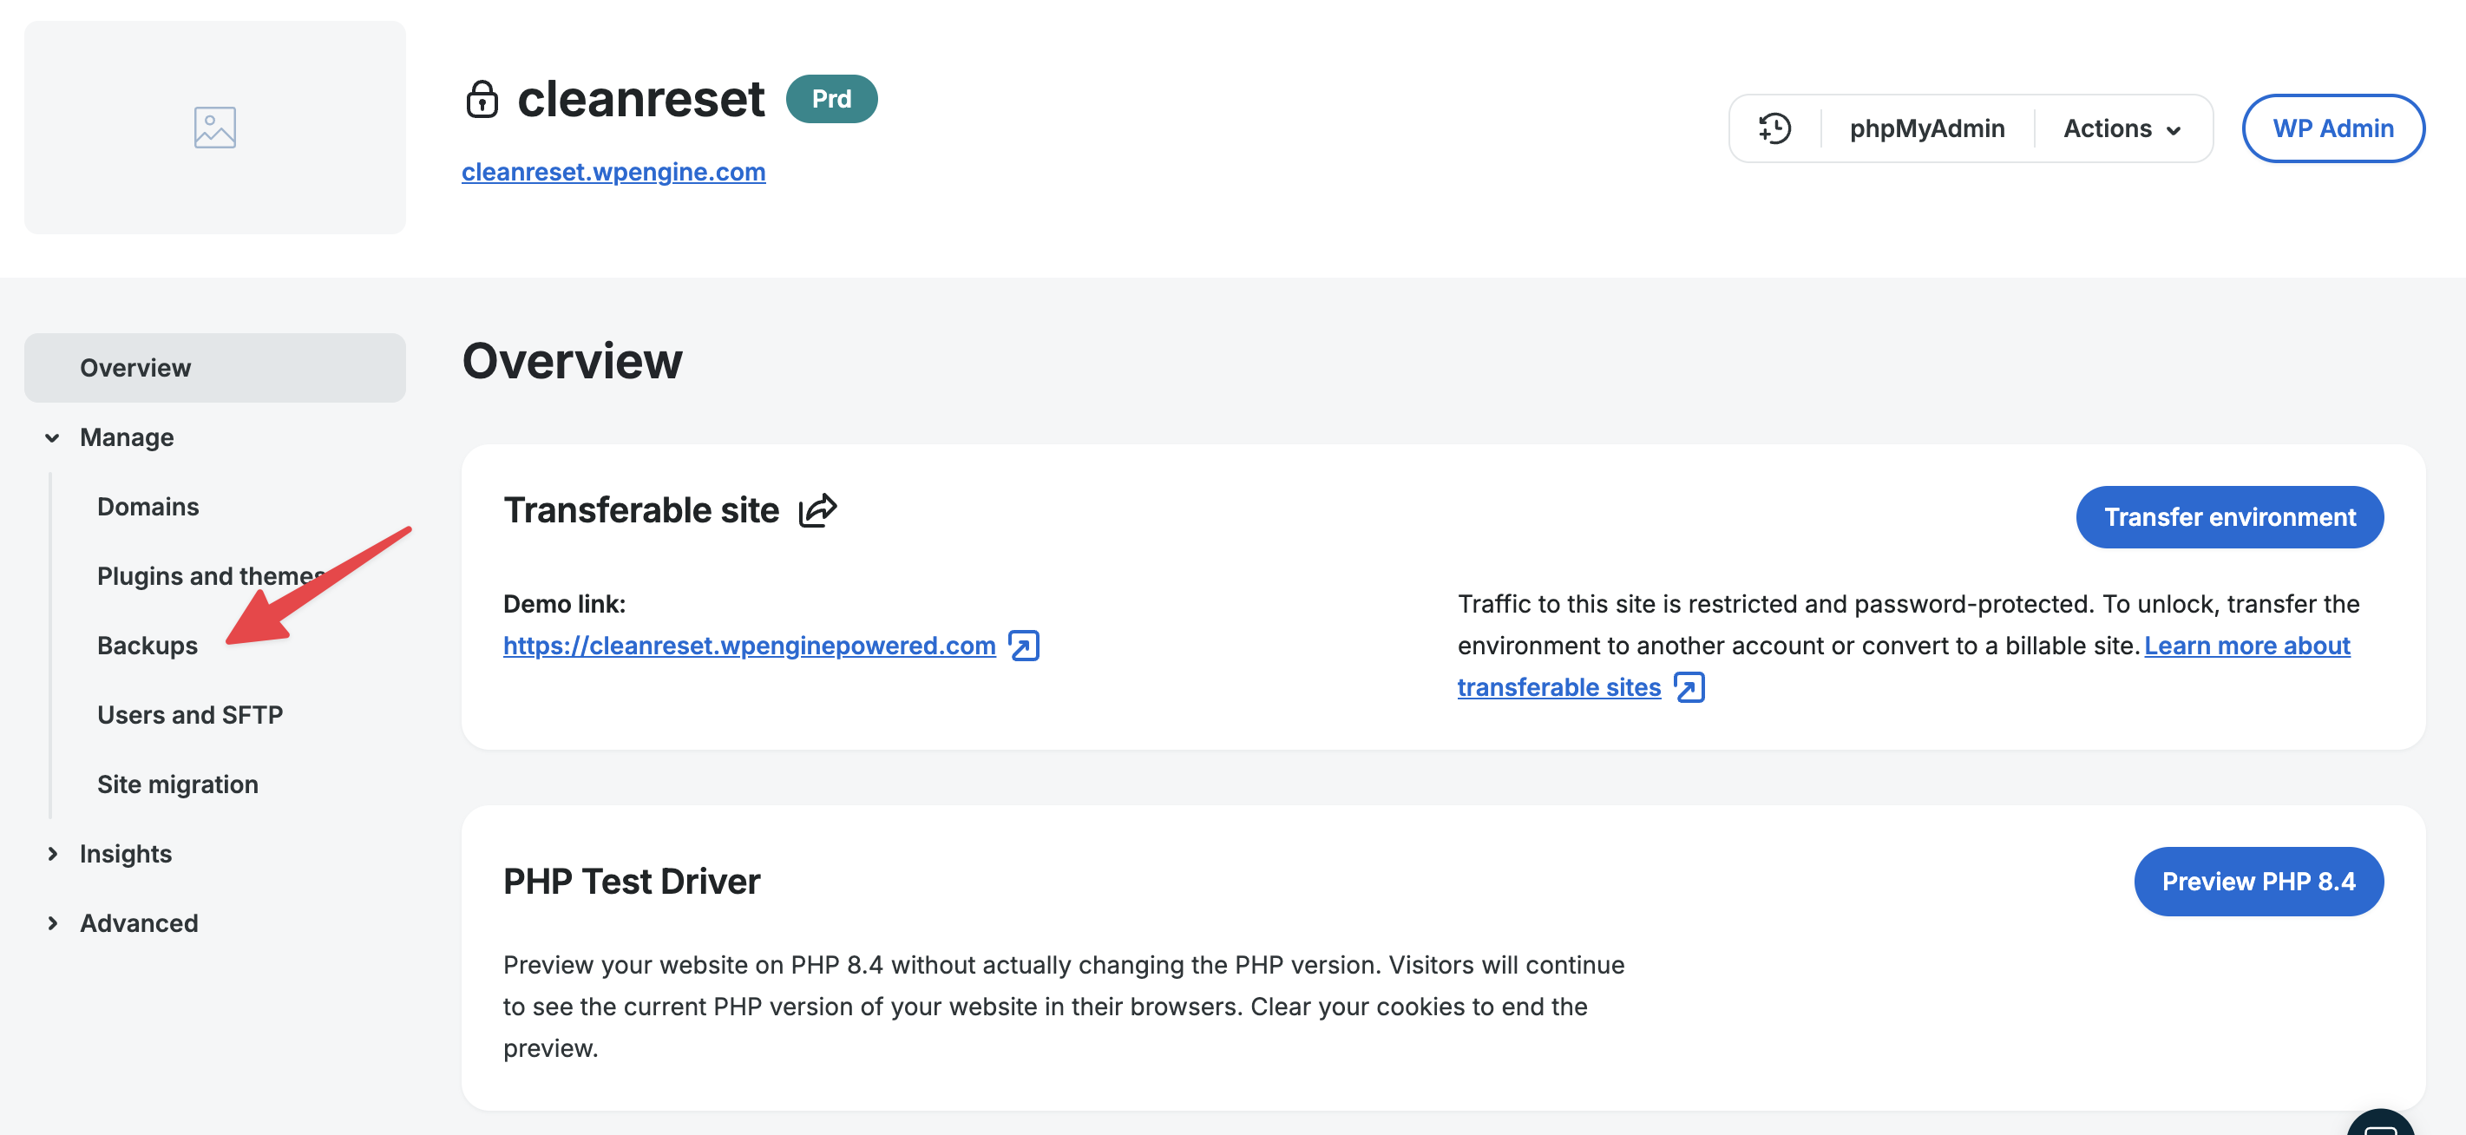
Task: Collapse the Manage section in sidebar
Action: 53,437
